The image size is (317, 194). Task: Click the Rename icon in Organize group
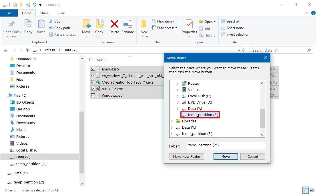[127, 25]
